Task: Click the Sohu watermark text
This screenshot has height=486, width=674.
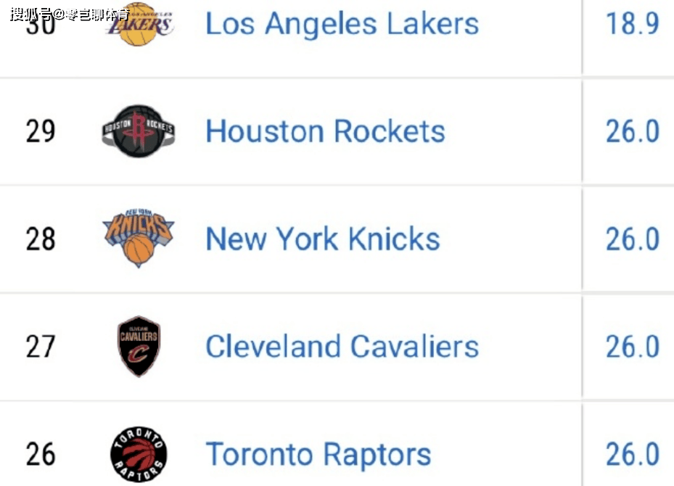Action: 69,13
